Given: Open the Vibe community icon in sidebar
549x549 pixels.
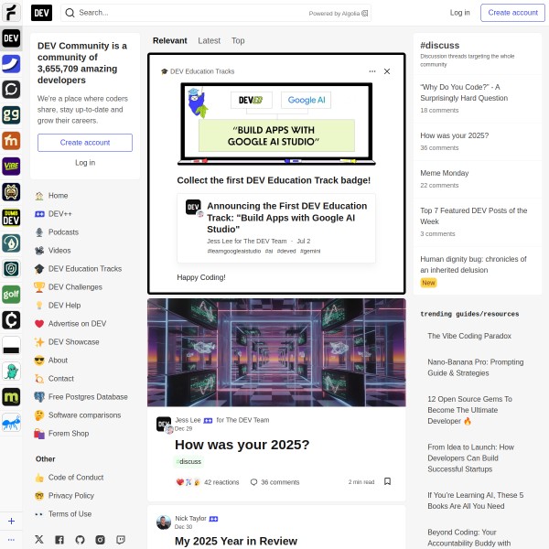Looking at the screenshot, I should pyautogui.click(x=11, y=166).
